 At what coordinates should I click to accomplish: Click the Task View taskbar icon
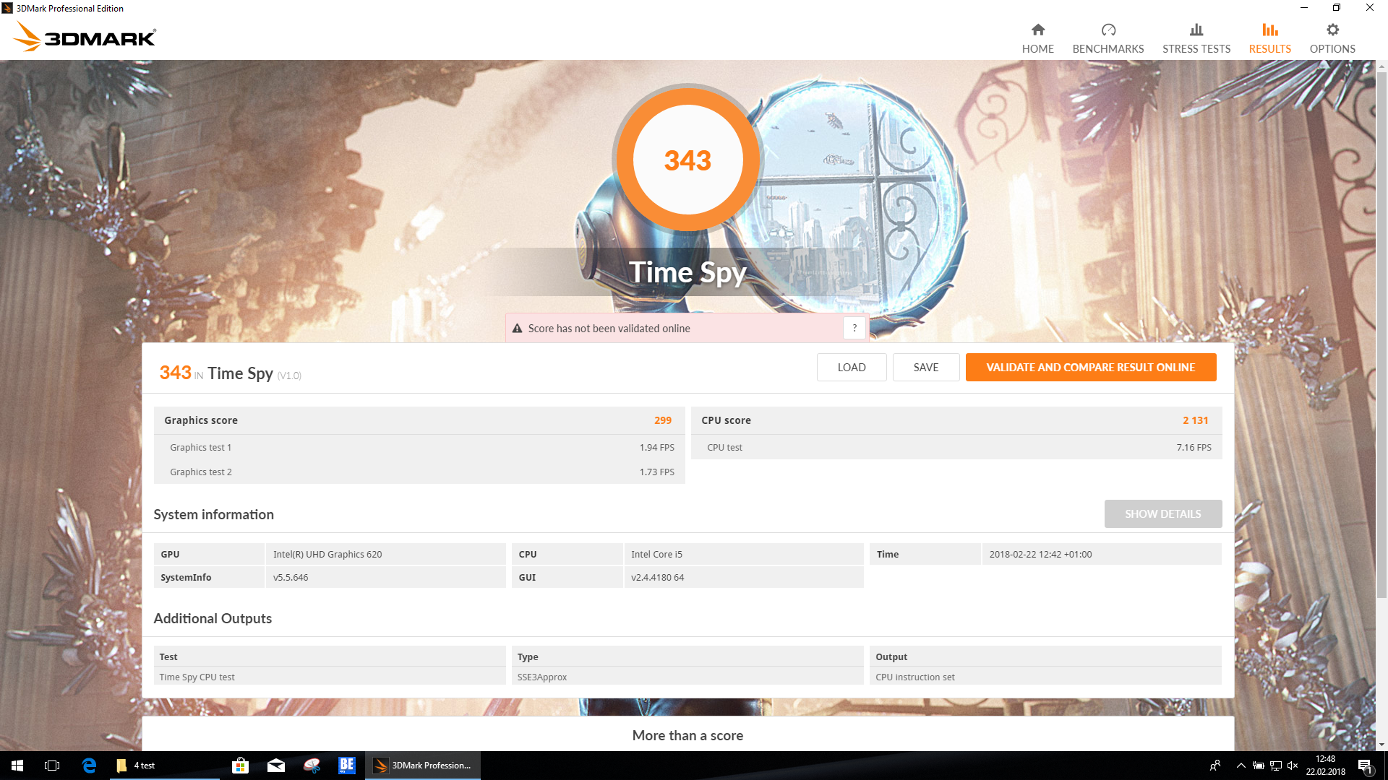52,766
